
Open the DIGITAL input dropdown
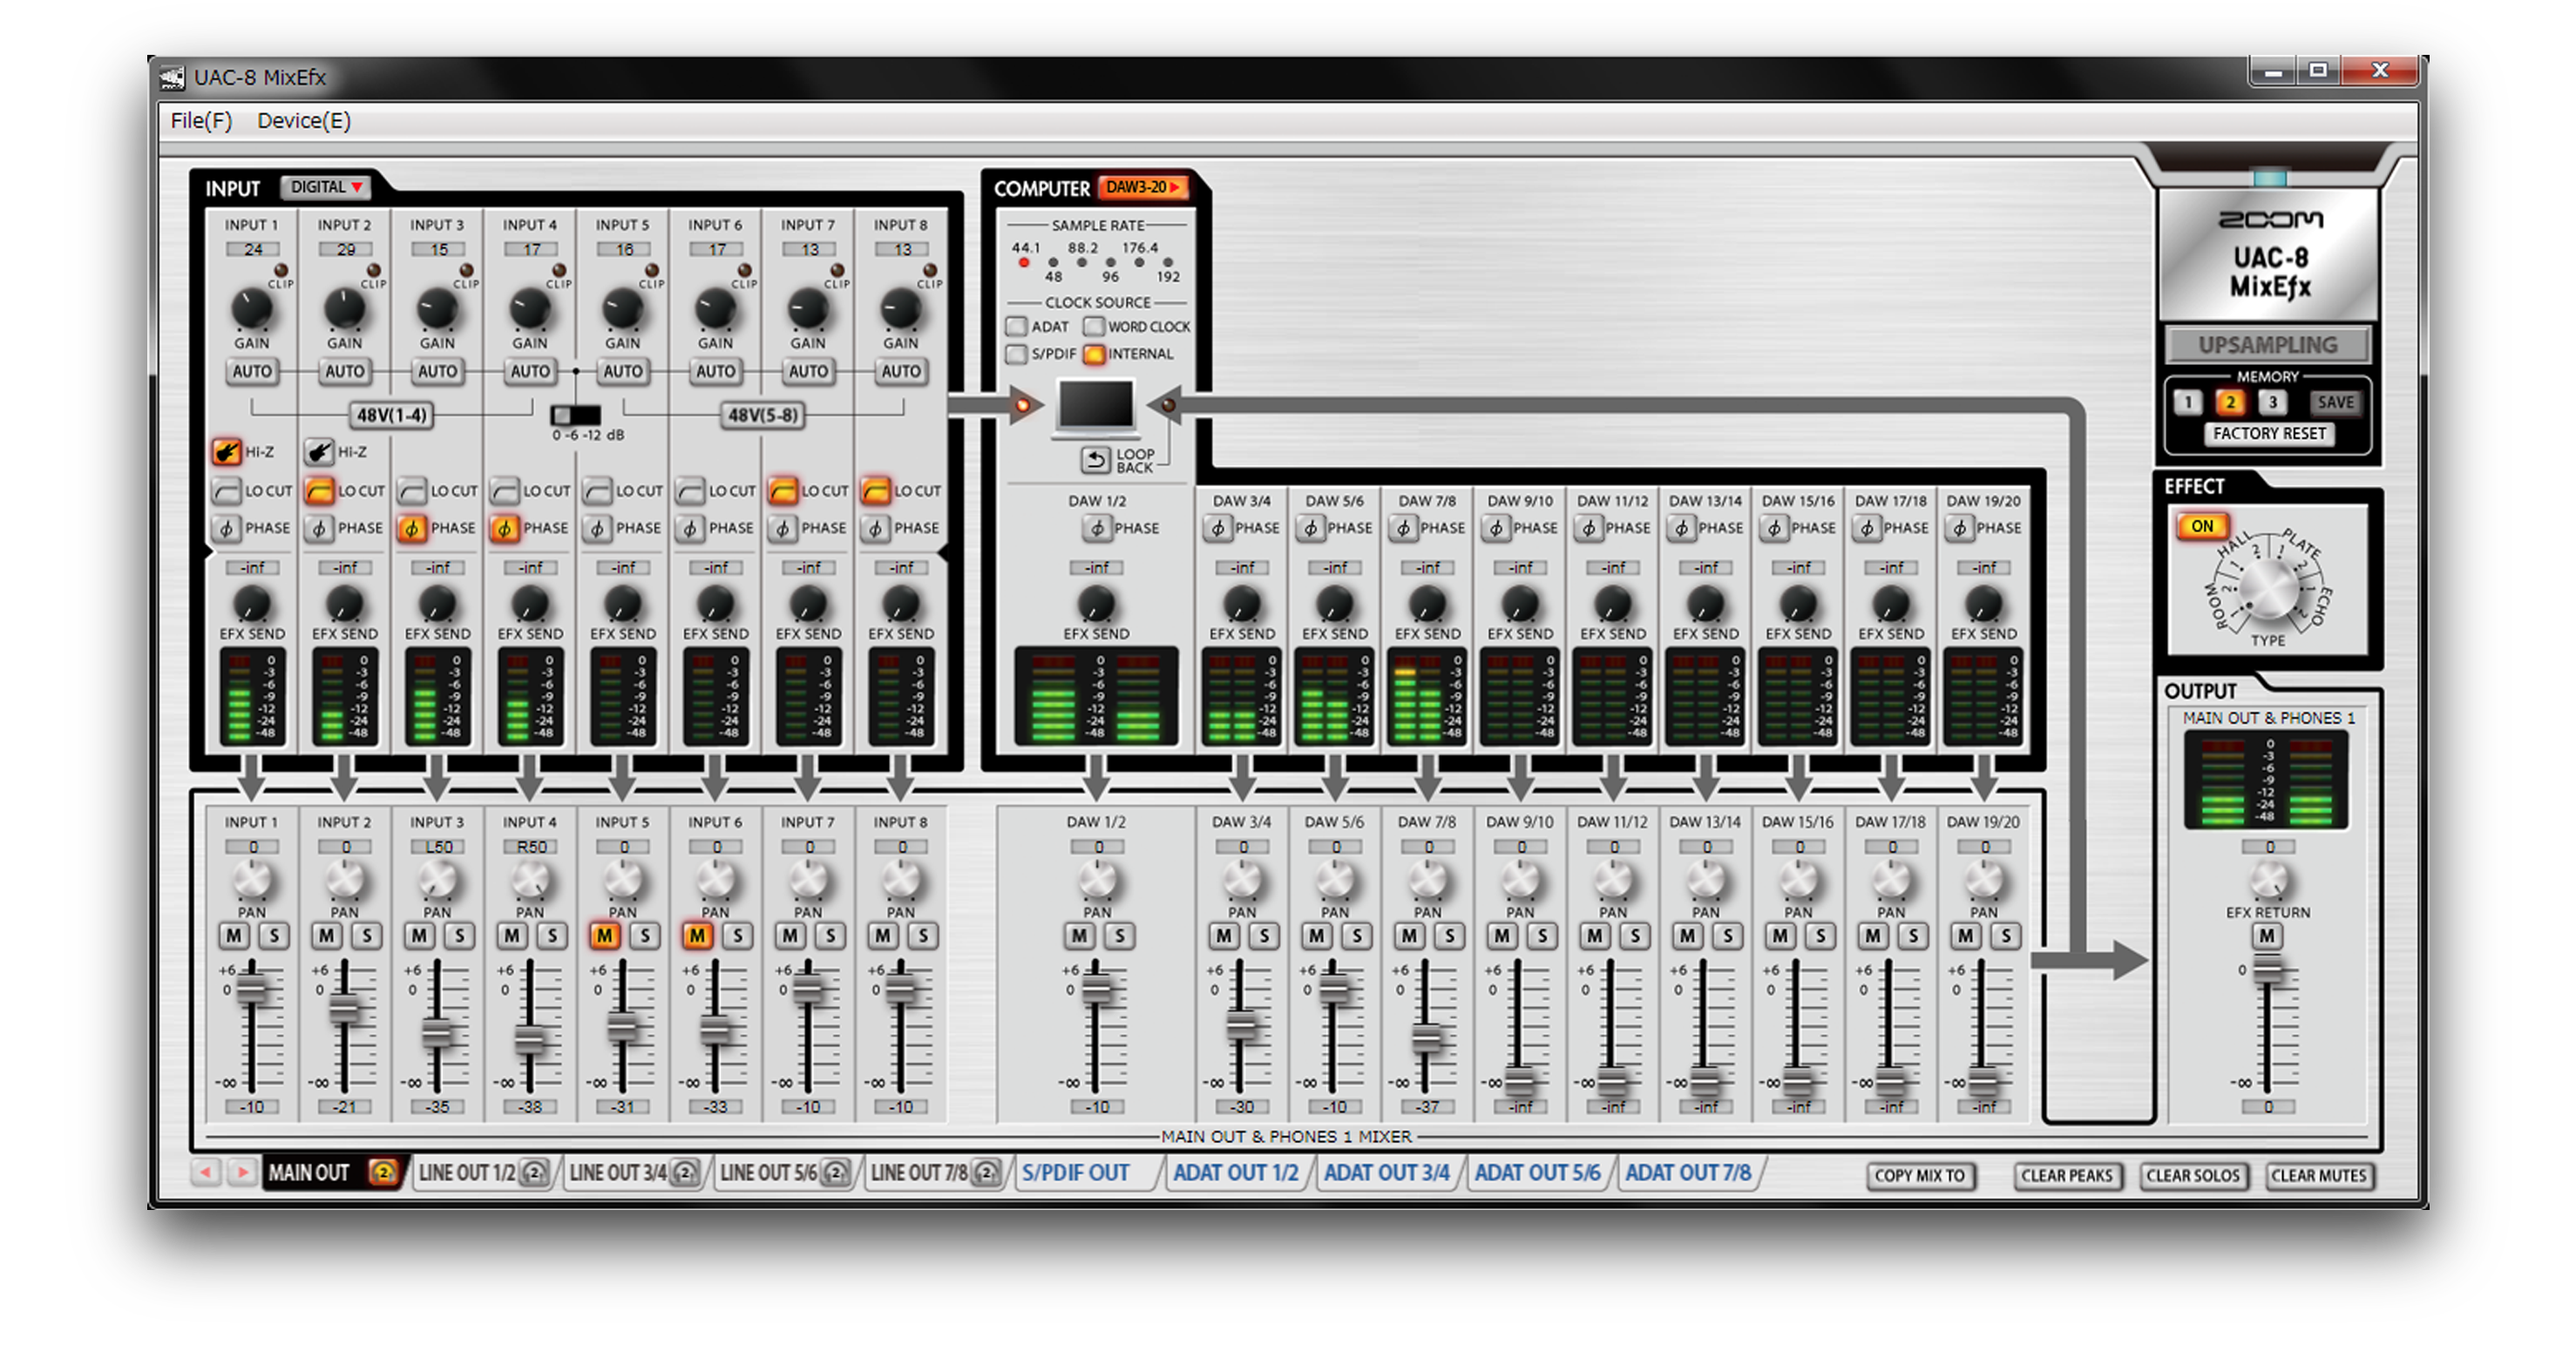coord(326,187)
